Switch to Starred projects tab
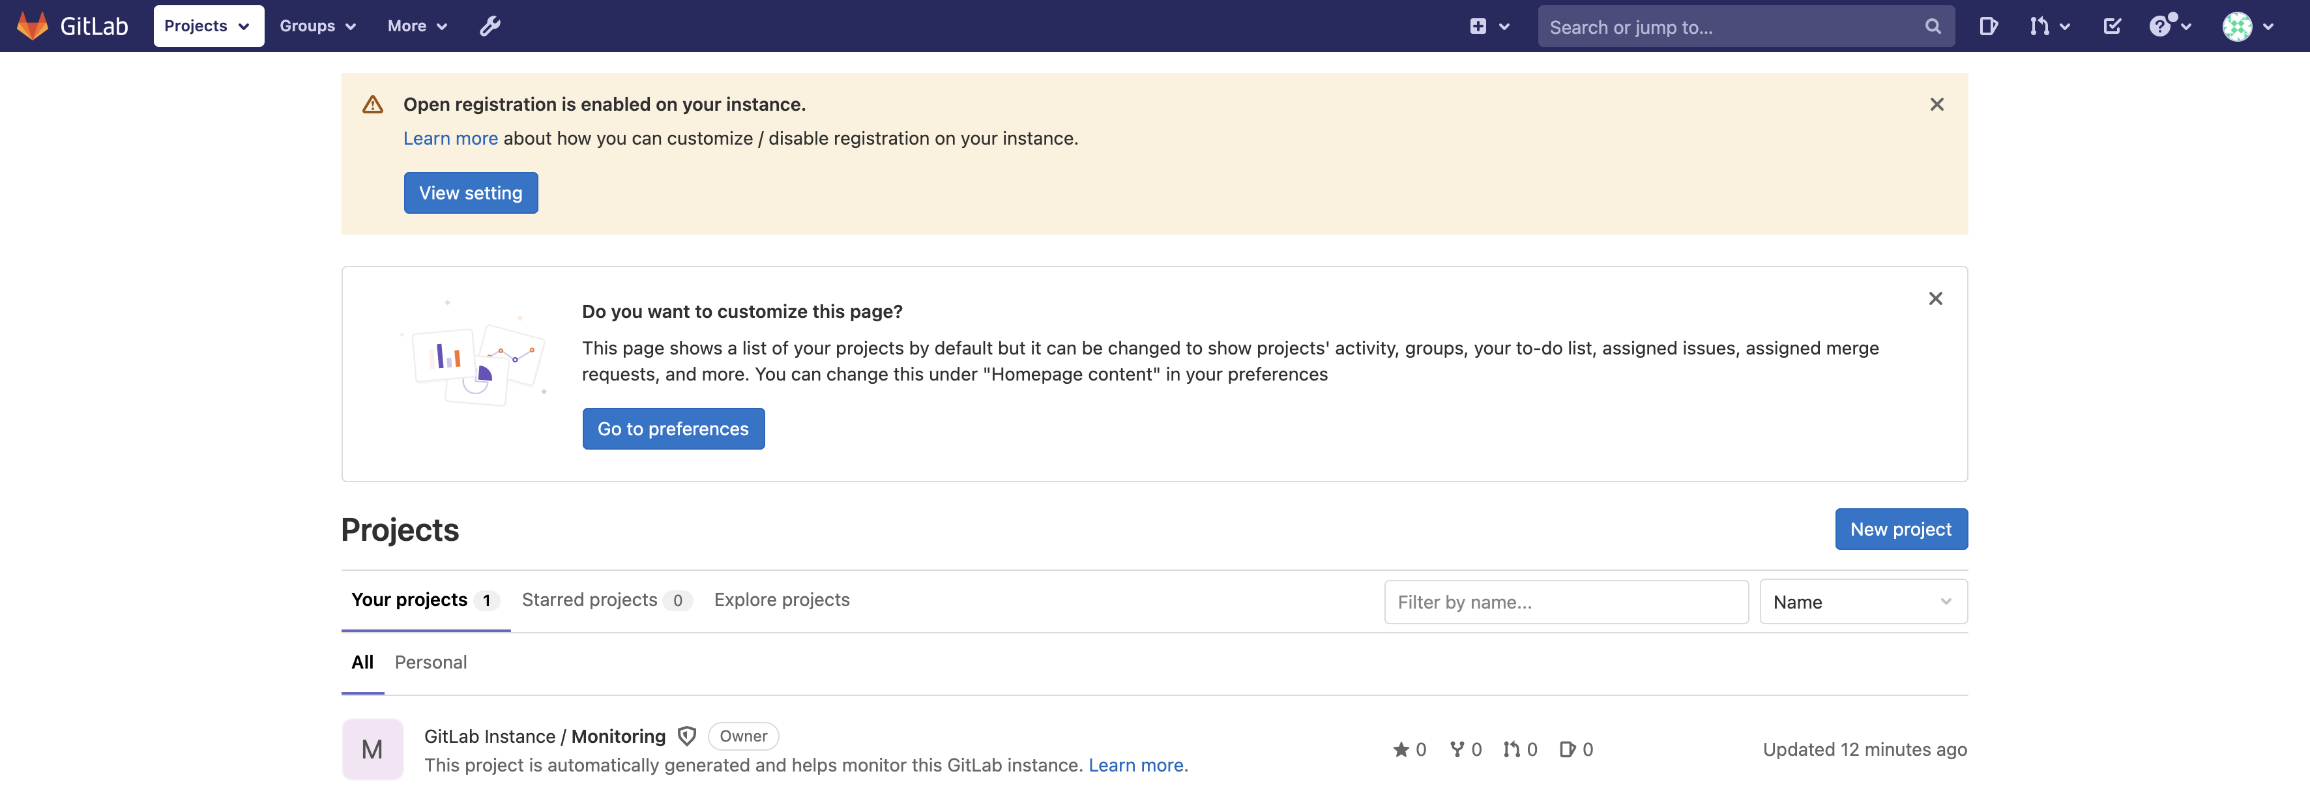2310x808 pixels. point(589,600)
